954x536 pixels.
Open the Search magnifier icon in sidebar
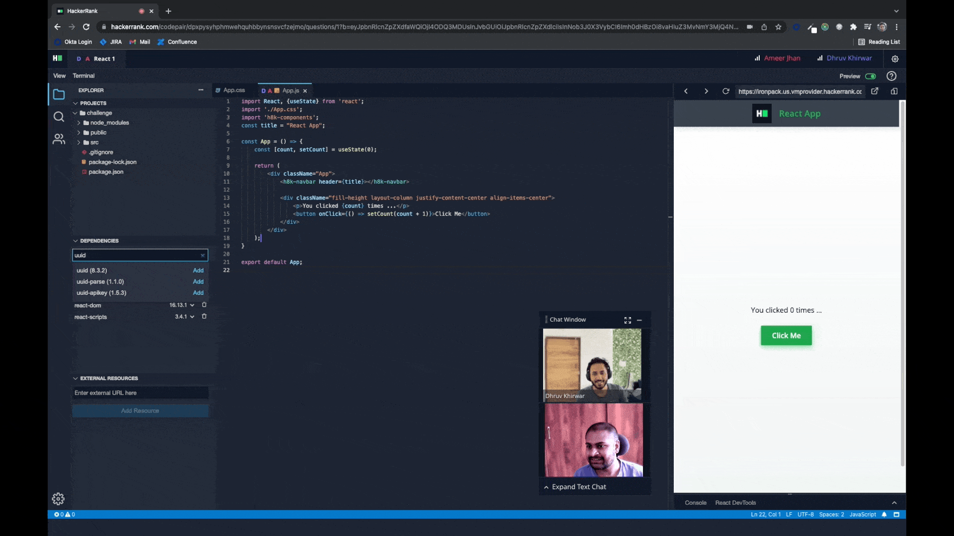point(59,117)
